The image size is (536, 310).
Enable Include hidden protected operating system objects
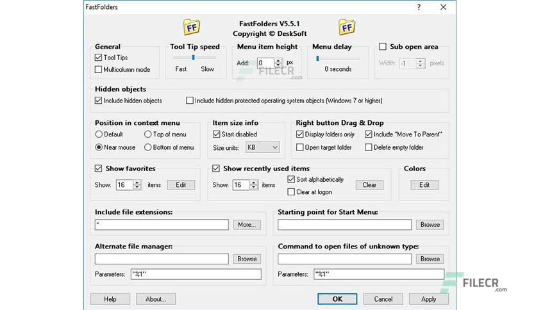point(190,101)
